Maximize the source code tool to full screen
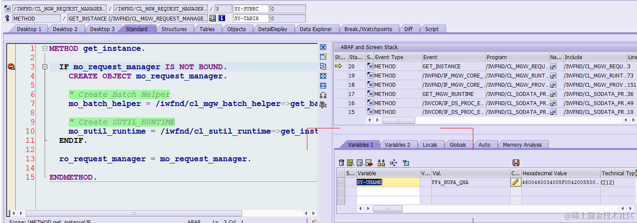This screenshot has height=223, width=637. click(x=323, y=76)
